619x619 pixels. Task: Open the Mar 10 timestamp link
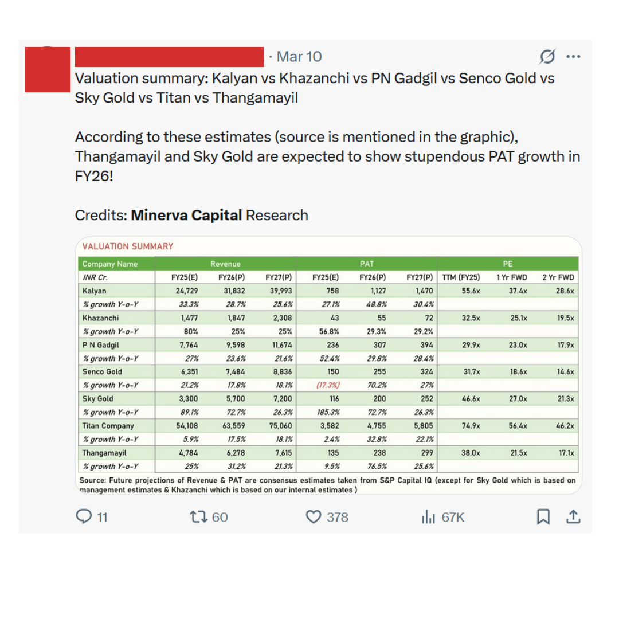(x=299, y=57)
